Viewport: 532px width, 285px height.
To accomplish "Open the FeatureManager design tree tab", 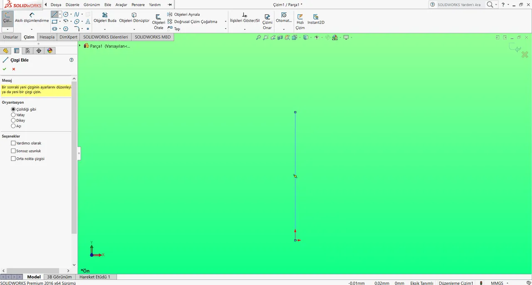I will (5, 51).
